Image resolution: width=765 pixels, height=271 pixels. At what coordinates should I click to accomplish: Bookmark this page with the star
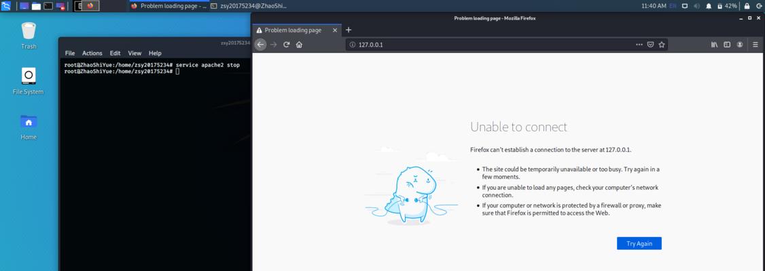[662, 45]
